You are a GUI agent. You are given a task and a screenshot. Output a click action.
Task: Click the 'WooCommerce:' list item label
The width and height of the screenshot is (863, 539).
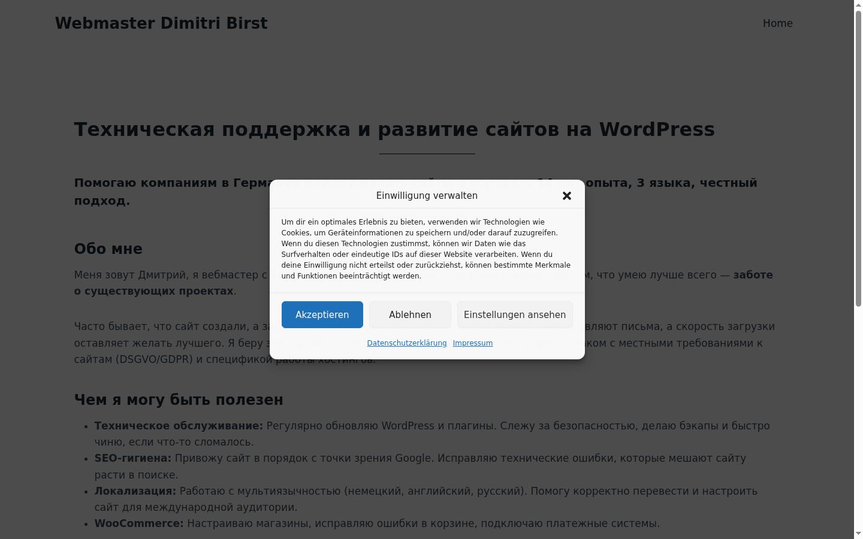click(139, 523)
